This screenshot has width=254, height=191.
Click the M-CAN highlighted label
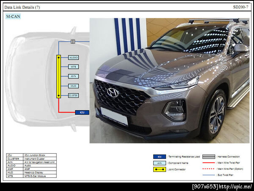coord(13,17)
